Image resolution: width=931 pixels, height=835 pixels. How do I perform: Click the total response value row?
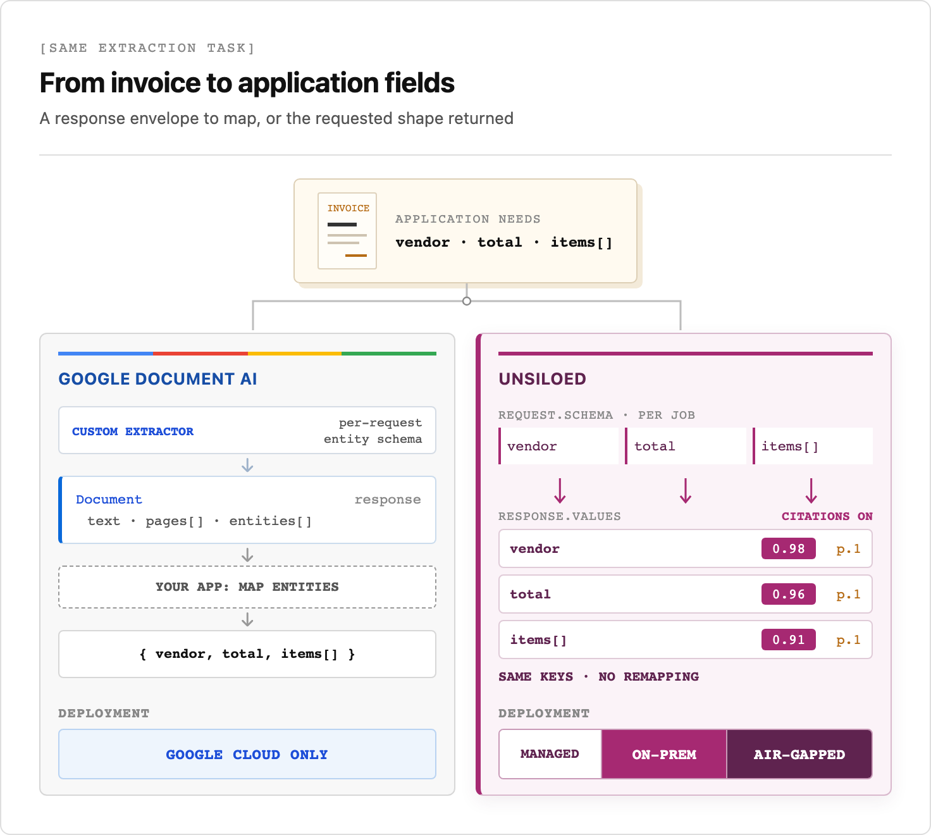[686, 594]
